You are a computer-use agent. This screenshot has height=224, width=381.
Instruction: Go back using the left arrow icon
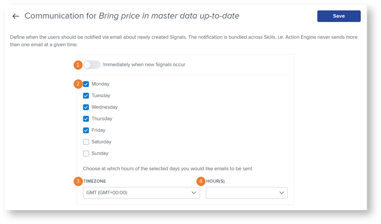[16, 16]
